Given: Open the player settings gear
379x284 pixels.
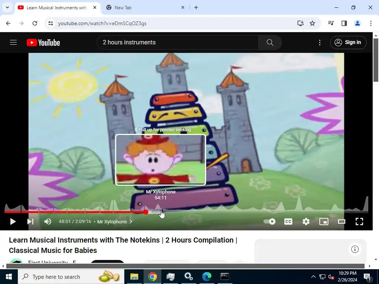Looking at the screenshot, I should click(x=306, y=222).
